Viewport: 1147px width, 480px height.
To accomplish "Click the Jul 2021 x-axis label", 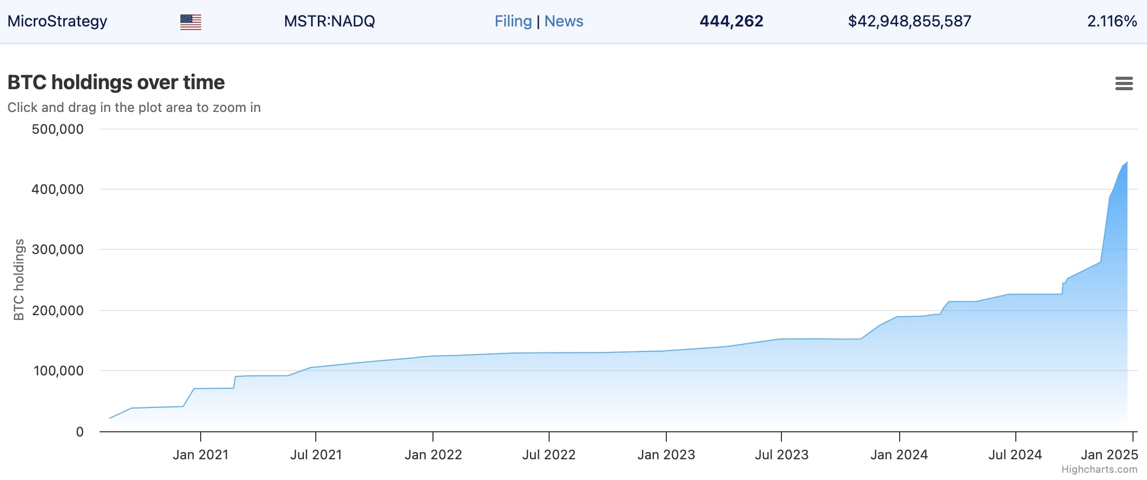I will tap(316, 455).
